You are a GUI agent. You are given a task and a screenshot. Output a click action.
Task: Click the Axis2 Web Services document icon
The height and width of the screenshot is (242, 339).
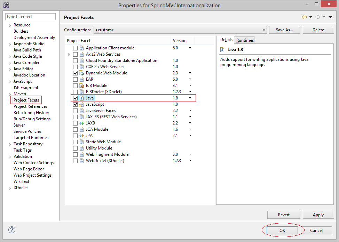(81, 54)
